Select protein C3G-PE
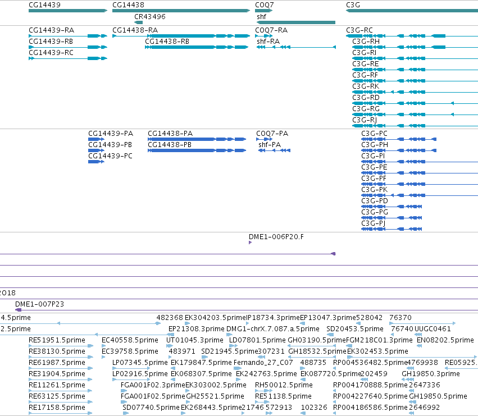The image size is (478, 416). (374, 167)
